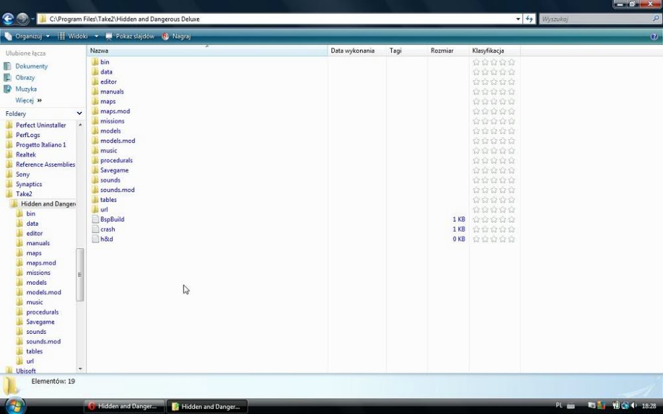Click Pokaz slajdów toolbar button
This screenshot has height=414, width=663.
(130, 36)
